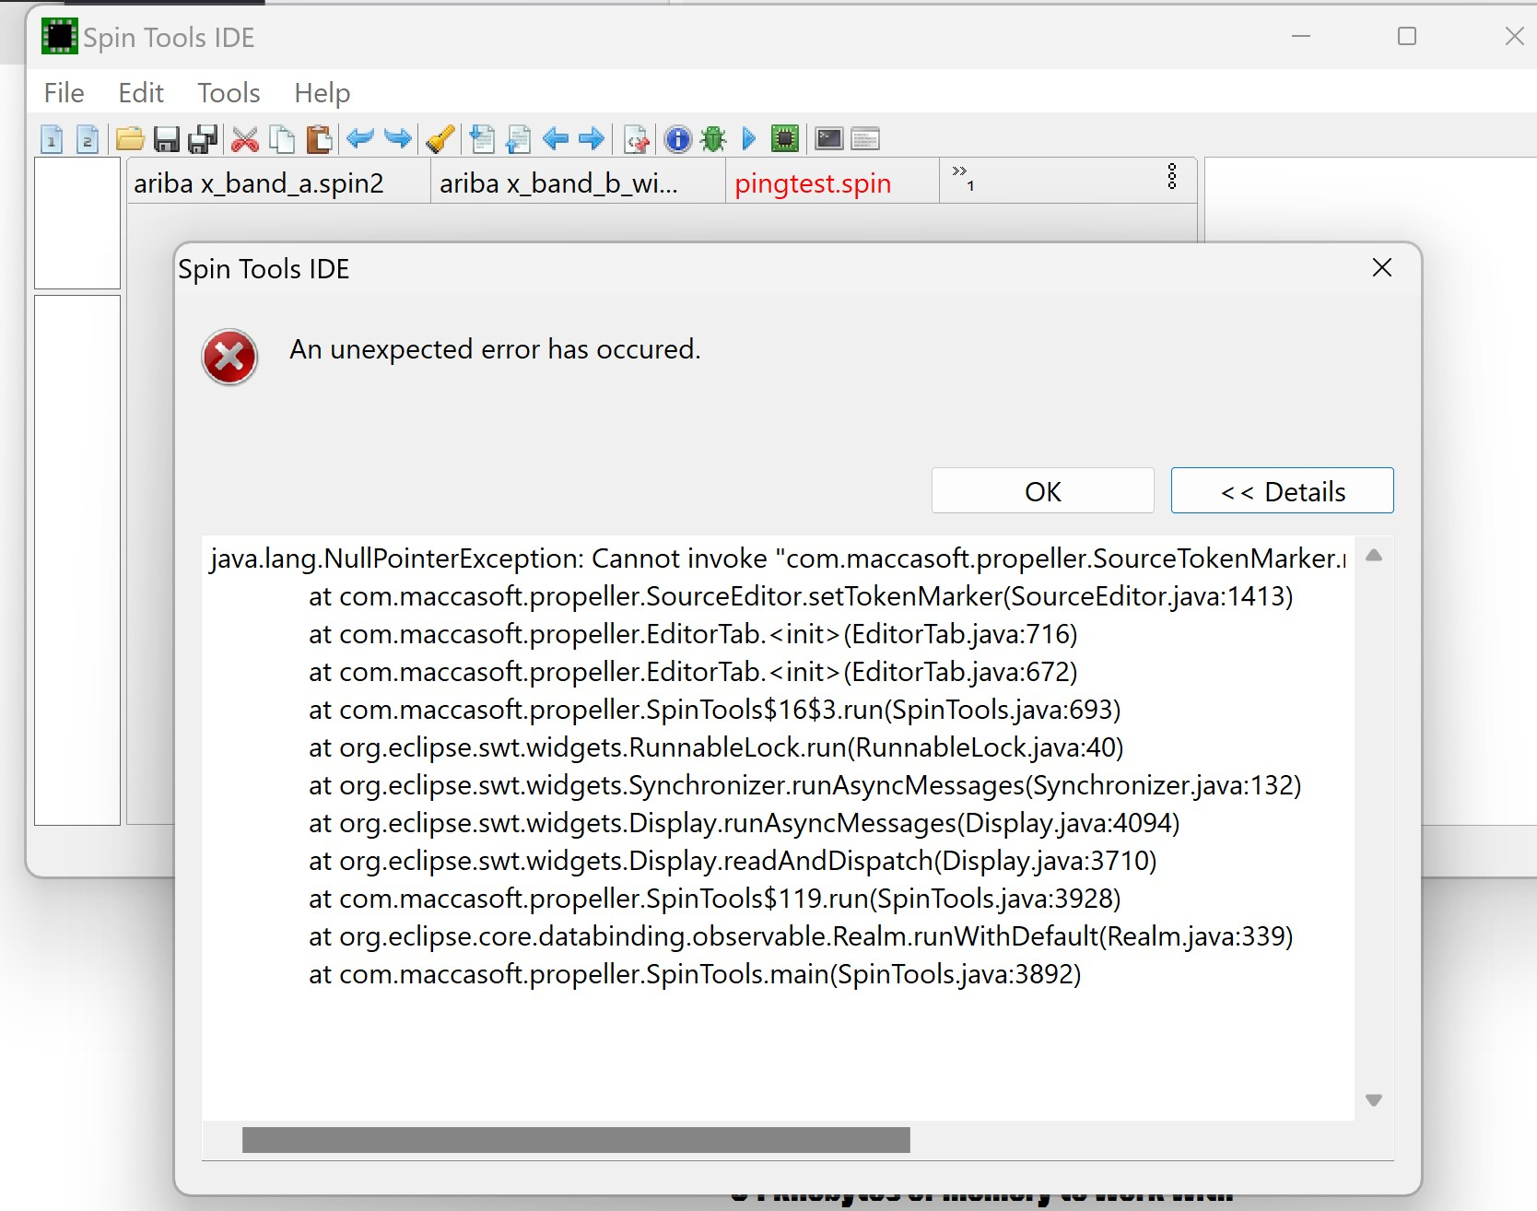This screenshot has height=1211, width=1537.
Task: Navigate back with blue left arrow
Action: pyautogui.click(x=556, y=139)
